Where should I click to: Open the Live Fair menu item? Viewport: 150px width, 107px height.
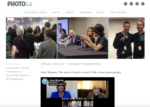(56, 12)
